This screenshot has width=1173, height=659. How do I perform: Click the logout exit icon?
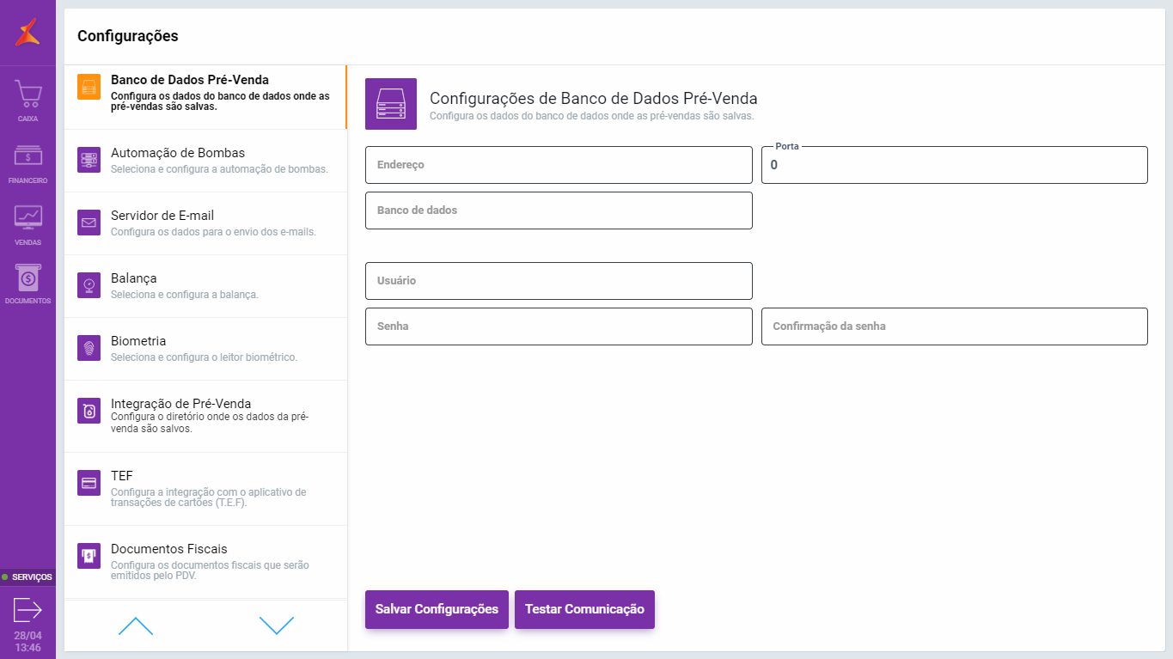point(27,610)
